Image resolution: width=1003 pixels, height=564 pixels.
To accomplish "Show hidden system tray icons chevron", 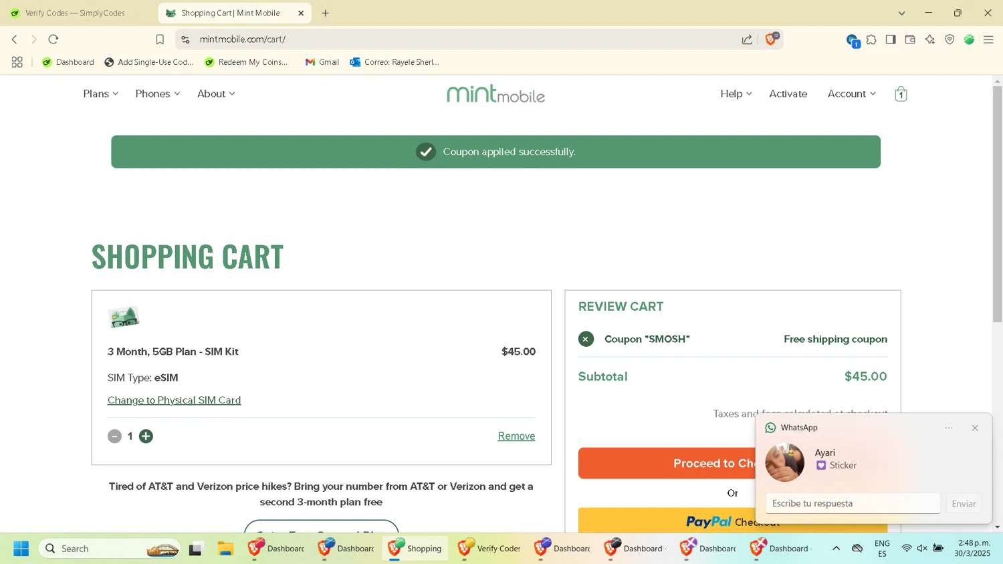I will pos(836,548).
